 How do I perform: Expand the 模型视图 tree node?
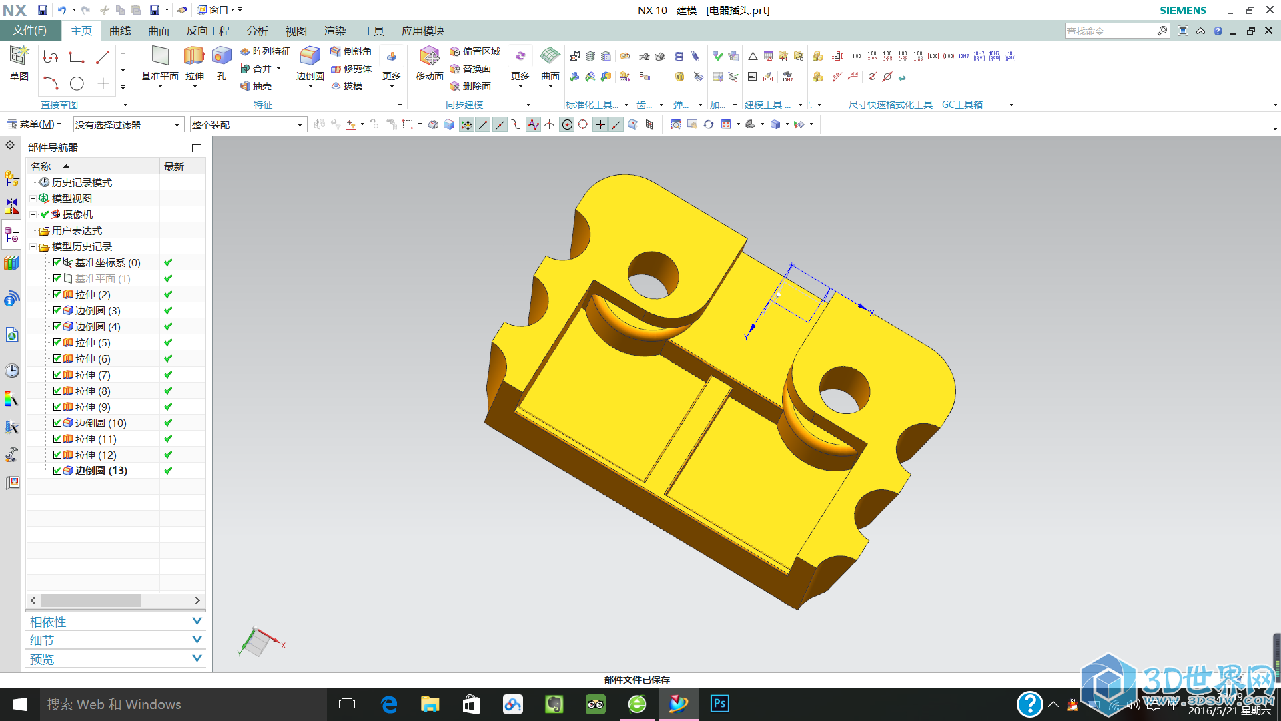point(33,198)
